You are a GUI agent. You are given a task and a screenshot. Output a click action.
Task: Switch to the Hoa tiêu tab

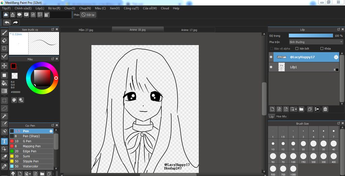282,116
